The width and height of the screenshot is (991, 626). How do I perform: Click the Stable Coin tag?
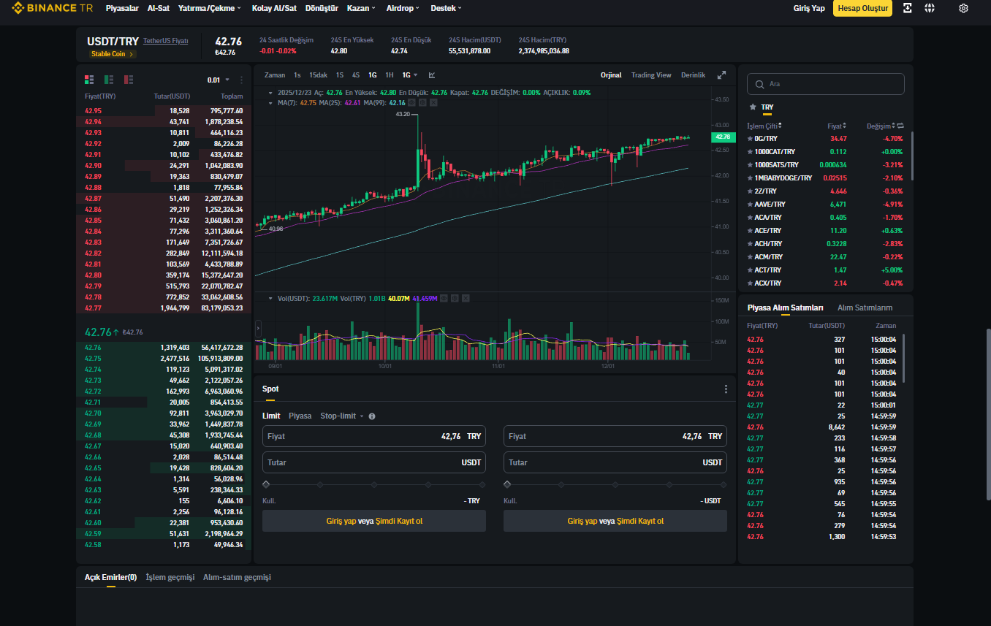tap(113, 54)
